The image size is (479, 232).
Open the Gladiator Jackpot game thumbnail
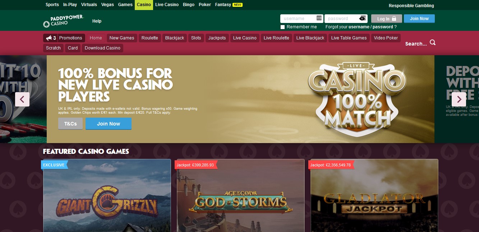point(374,195)
